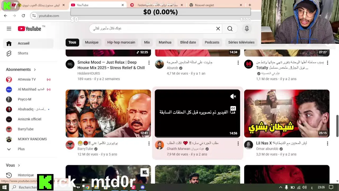
Task: Select the Musique filter chip
Action: click(x=92, y=42)
